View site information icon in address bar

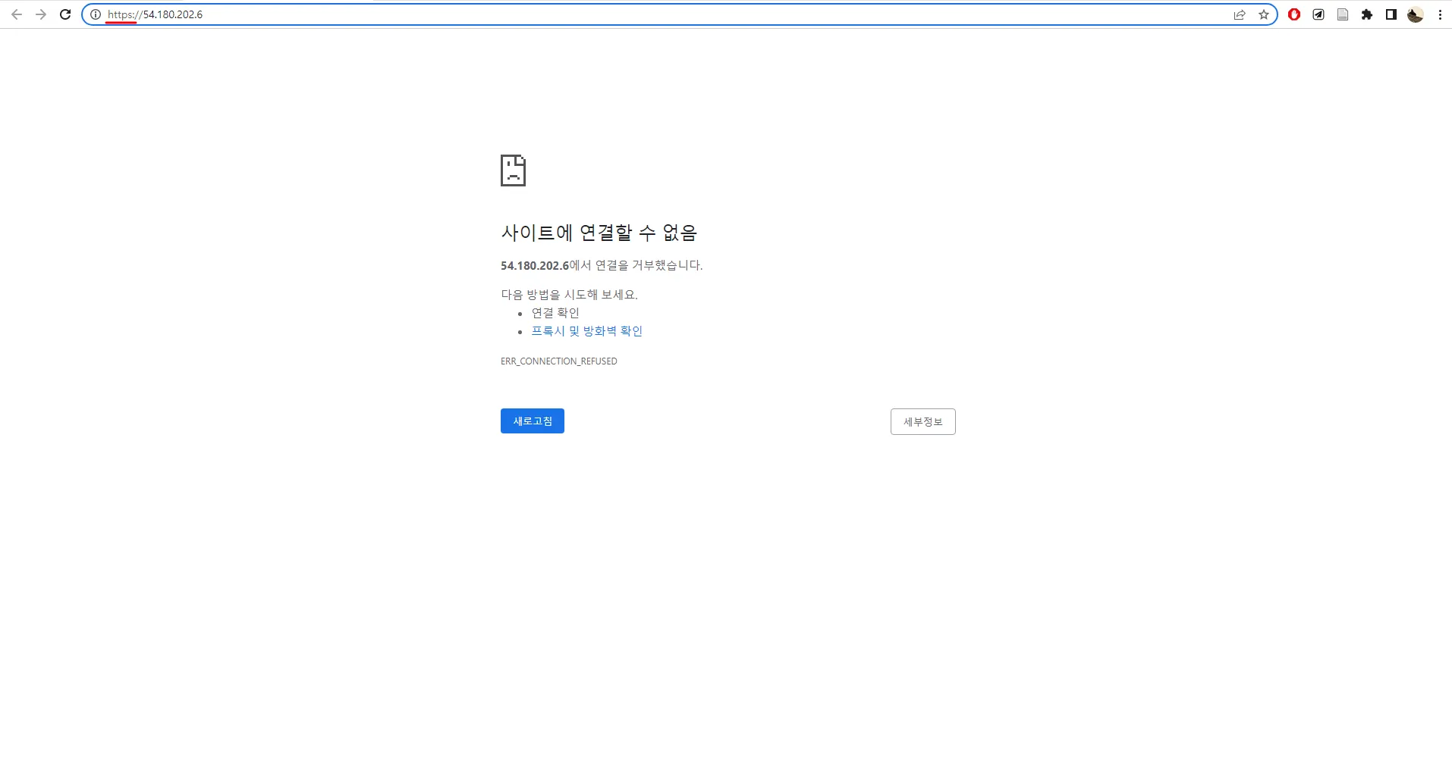(x=96, y=14)
